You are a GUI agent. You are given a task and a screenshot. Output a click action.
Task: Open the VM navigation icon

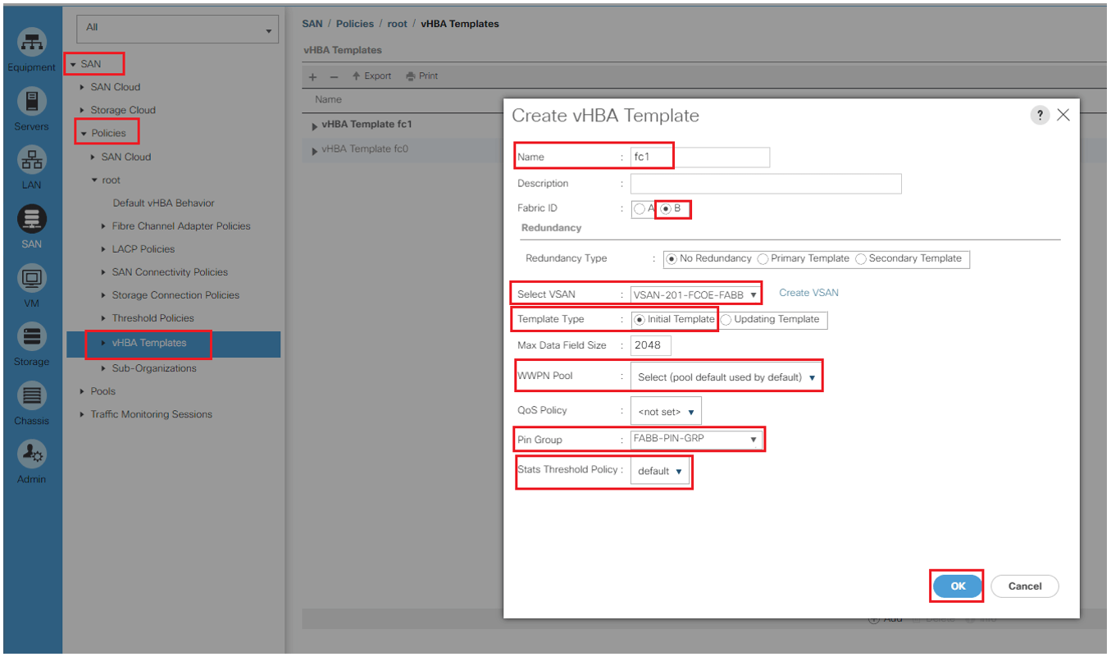tap(32, 277)
